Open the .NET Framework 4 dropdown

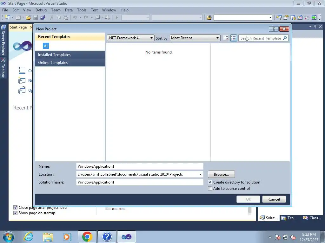click(x=130, y=38)
